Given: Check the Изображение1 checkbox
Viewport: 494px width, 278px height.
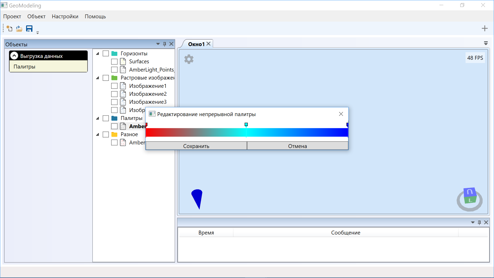Looking at the screenshot, I should click(114, 86).
